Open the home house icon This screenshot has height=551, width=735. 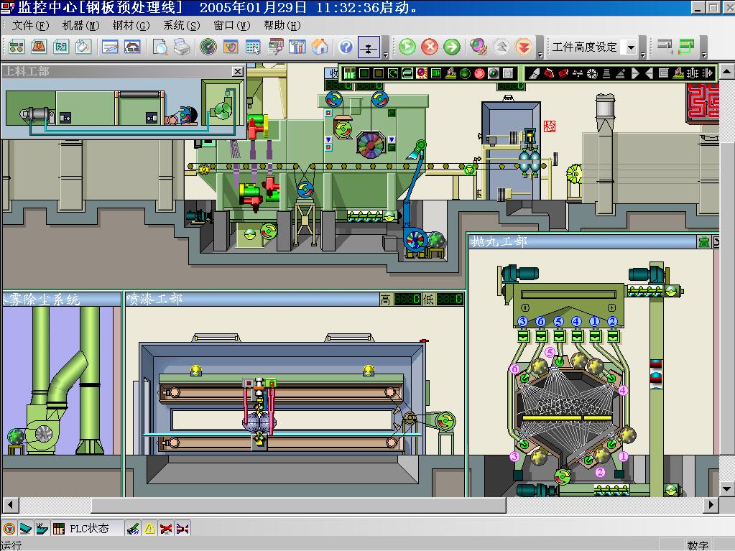320,47
